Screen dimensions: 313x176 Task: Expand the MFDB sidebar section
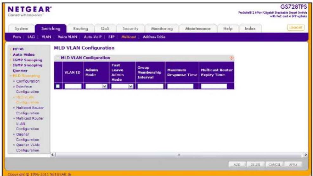tap(18, 49)
